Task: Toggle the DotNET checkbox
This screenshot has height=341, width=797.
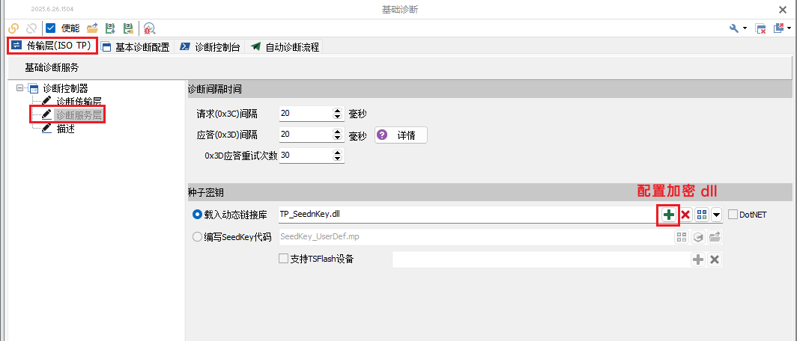Action: point(733,215)
